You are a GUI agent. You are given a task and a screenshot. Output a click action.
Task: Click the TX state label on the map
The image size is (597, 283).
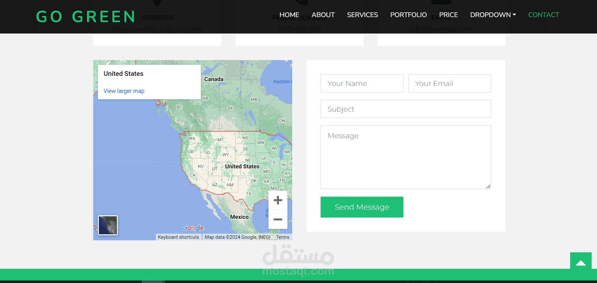click(x=249, y=194)
